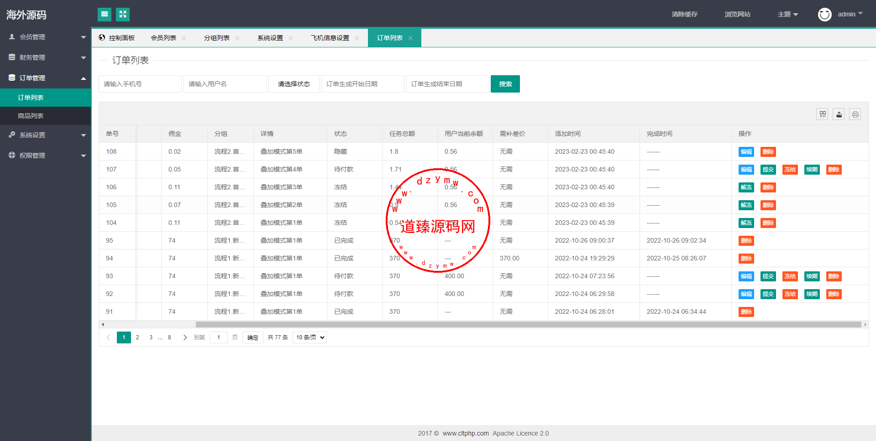This screenshot has width=876, height=441.
Task: Close the 系统设置 tab
Action: click(x=291, y=38)
